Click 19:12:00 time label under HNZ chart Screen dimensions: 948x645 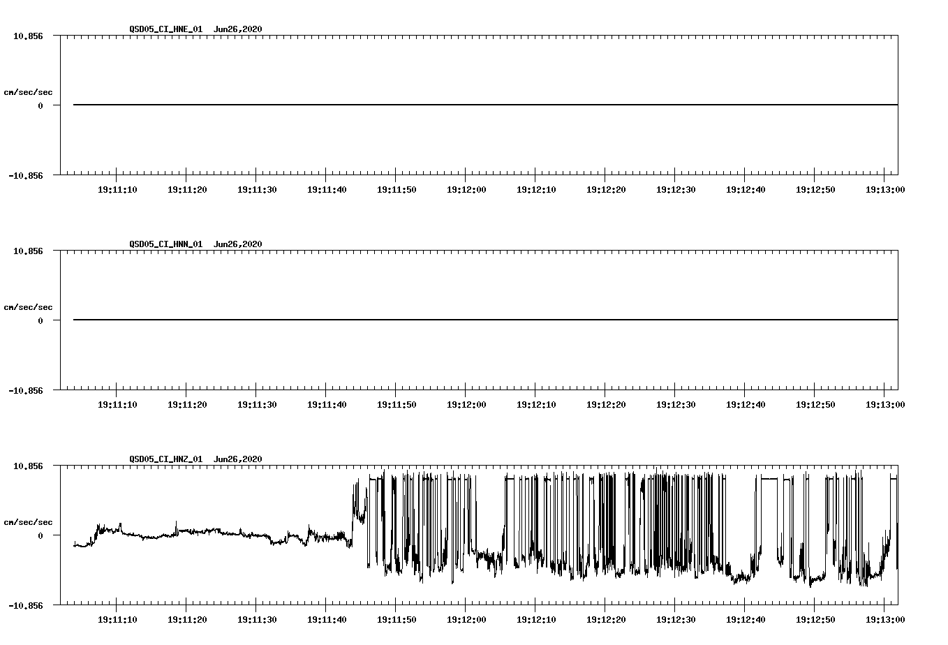466,620
